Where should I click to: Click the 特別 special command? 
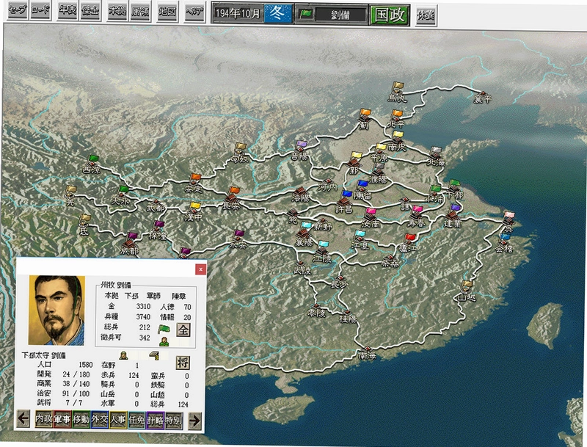pyautogui.click(x=174, y=420)
